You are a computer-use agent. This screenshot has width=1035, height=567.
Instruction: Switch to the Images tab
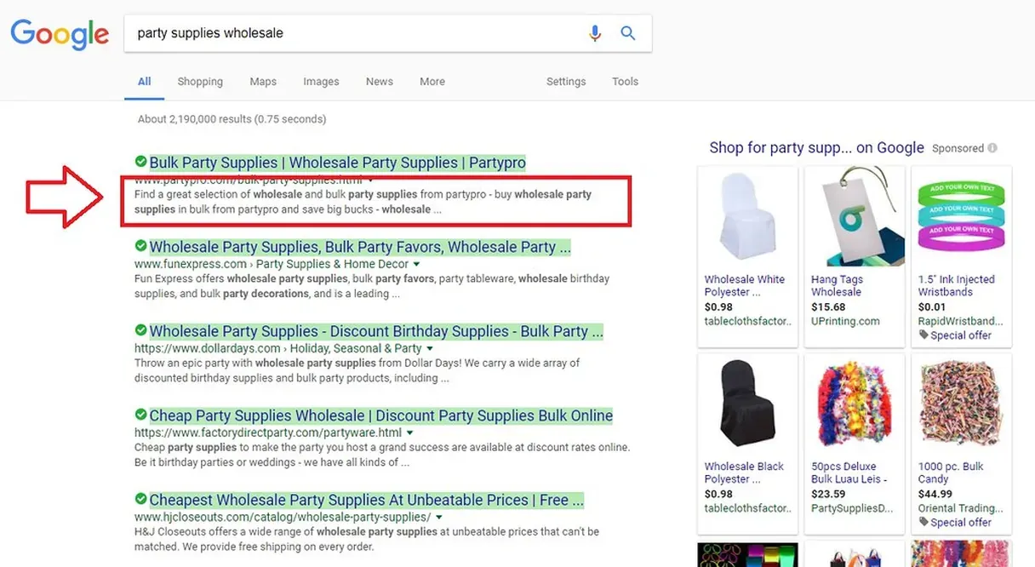(x=321, y=81)
